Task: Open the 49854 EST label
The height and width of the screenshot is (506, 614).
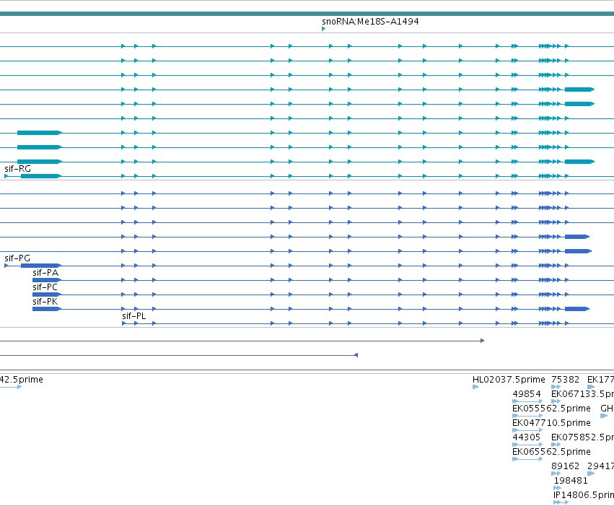Action: (527, 394)
